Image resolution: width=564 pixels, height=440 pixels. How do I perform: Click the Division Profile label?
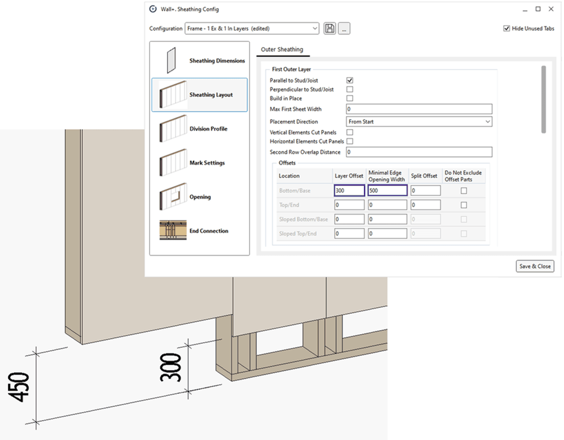pos(209,128)
